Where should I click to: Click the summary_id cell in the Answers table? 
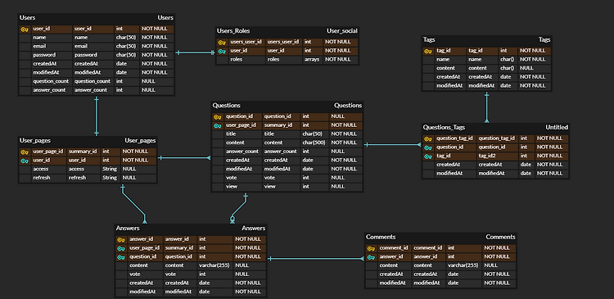pyautogui.click(x=180, y=247)
